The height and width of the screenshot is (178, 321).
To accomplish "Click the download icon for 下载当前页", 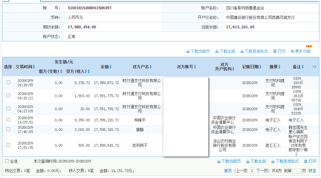I will (x=188, y=51).
